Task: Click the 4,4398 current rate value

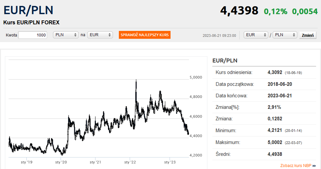Action: pos(239,10)
